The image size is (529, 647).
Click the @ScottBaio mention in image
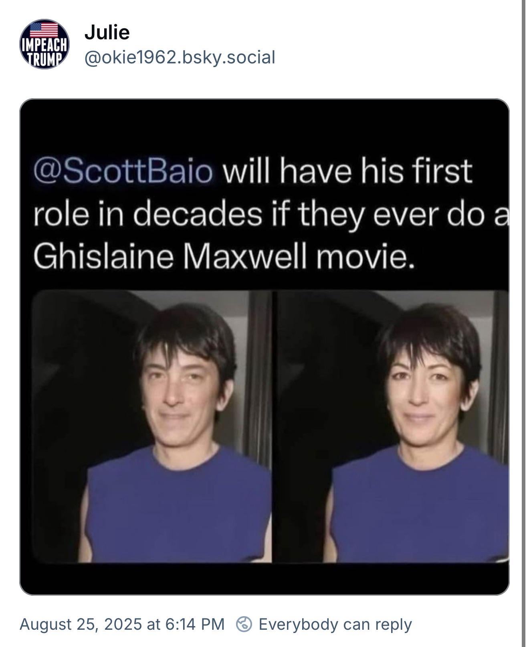coord(123,171)
